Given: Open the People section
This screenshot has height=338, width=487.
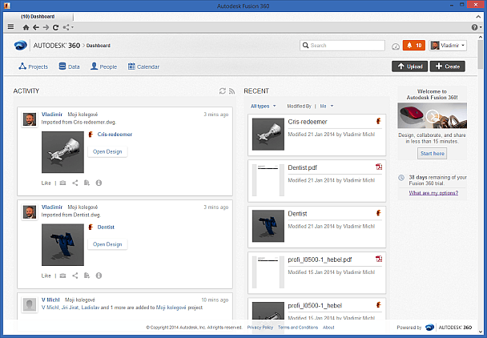Looking at the screenshot, I should click(x=103, y=66).
